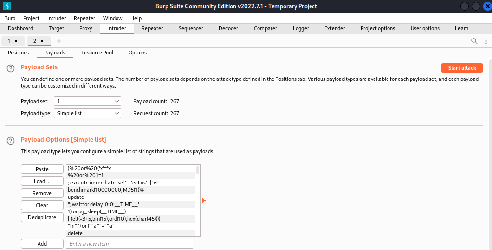Open the three-dot options menu icon
492x250 pixels.
tap(486, 41)
